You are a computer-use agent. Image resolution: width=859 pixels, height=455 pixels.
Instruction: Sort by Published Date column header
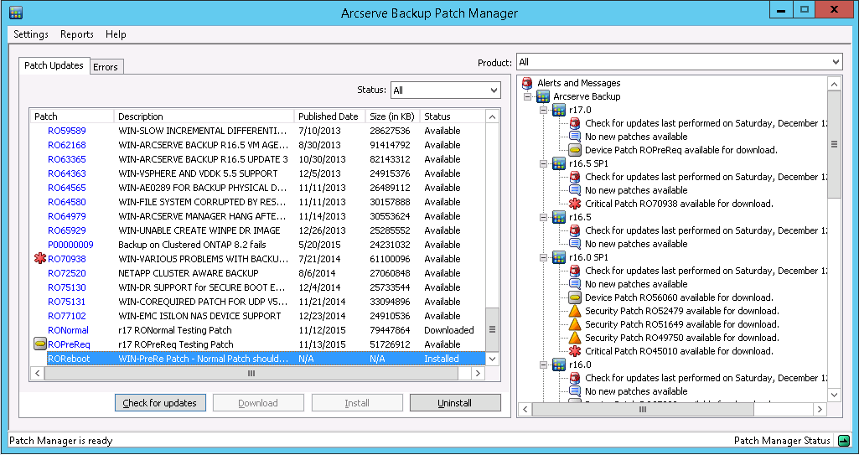coord(328,116)
